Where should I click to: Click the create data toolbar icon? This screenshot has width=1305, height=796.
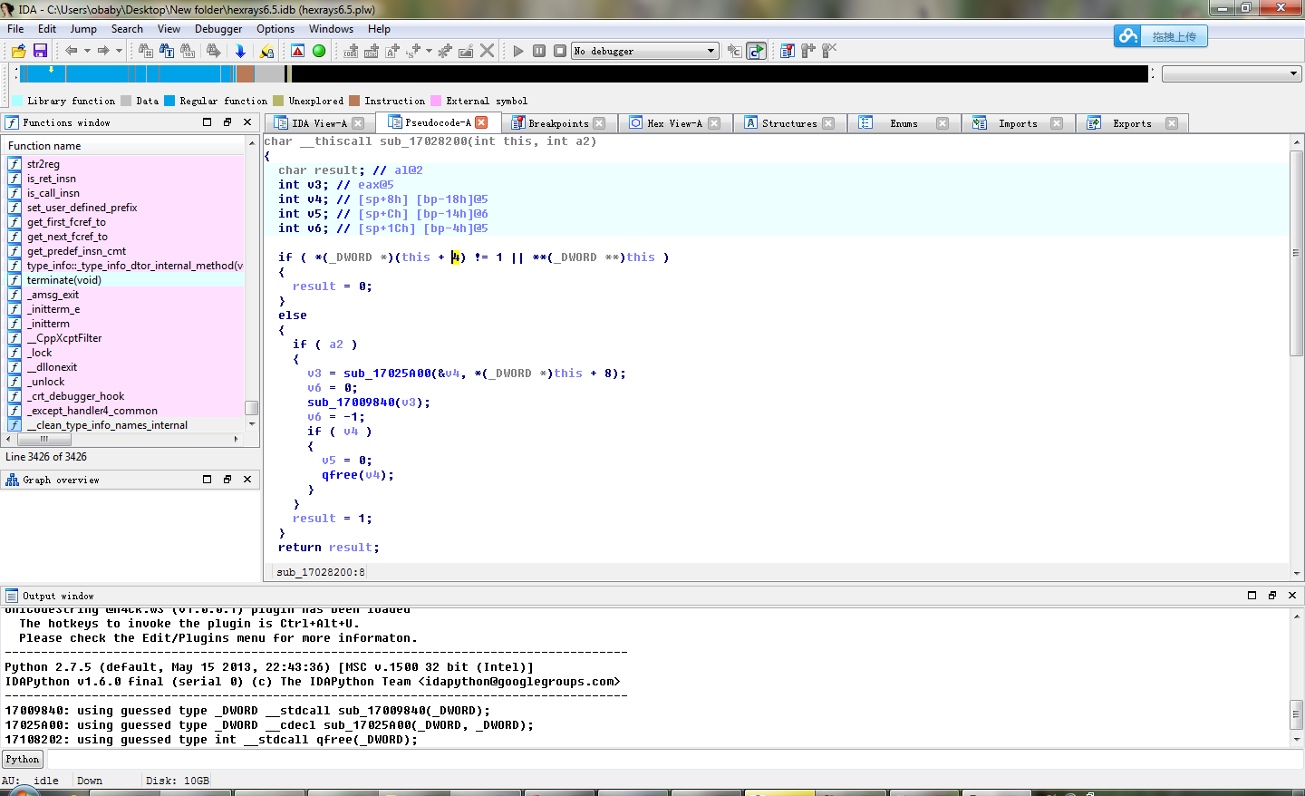(x=372, y=51)
